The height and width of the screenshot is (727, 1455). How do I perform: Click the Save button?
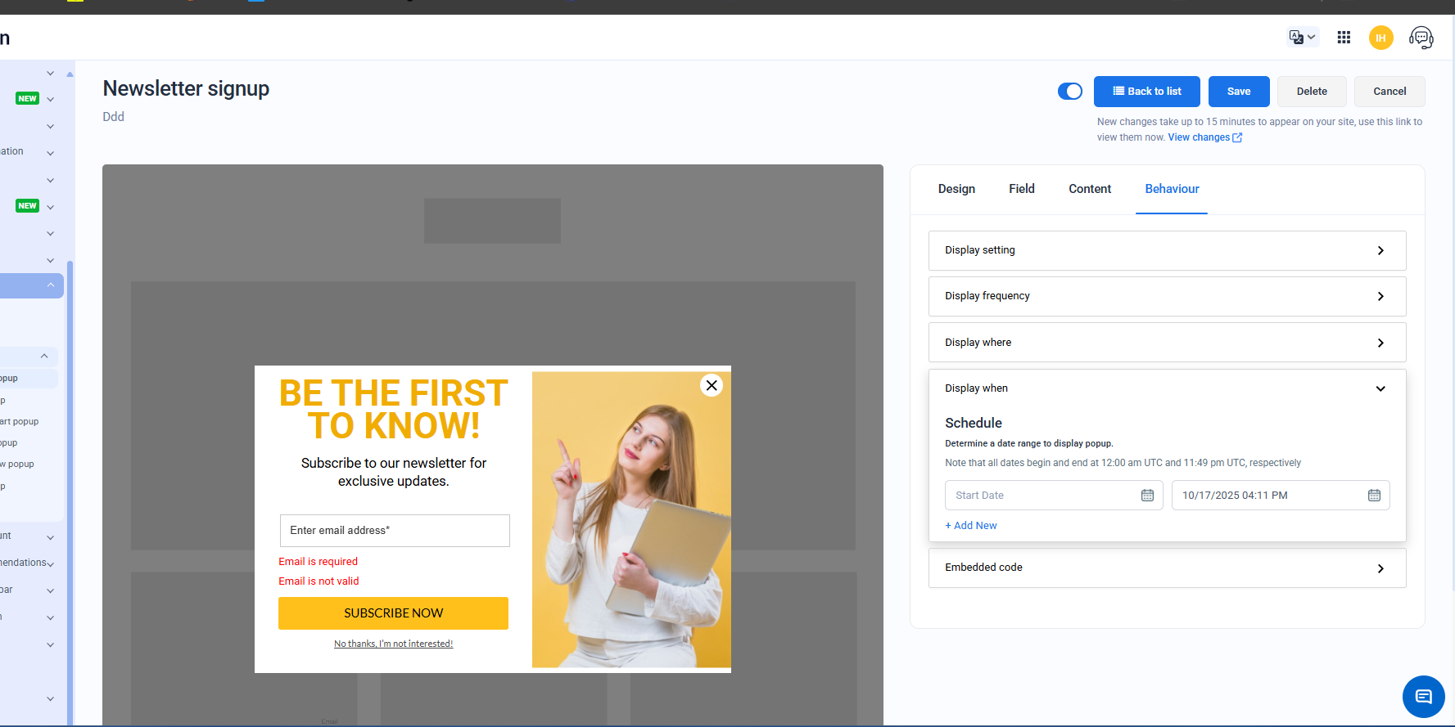tap(1238, 92)
